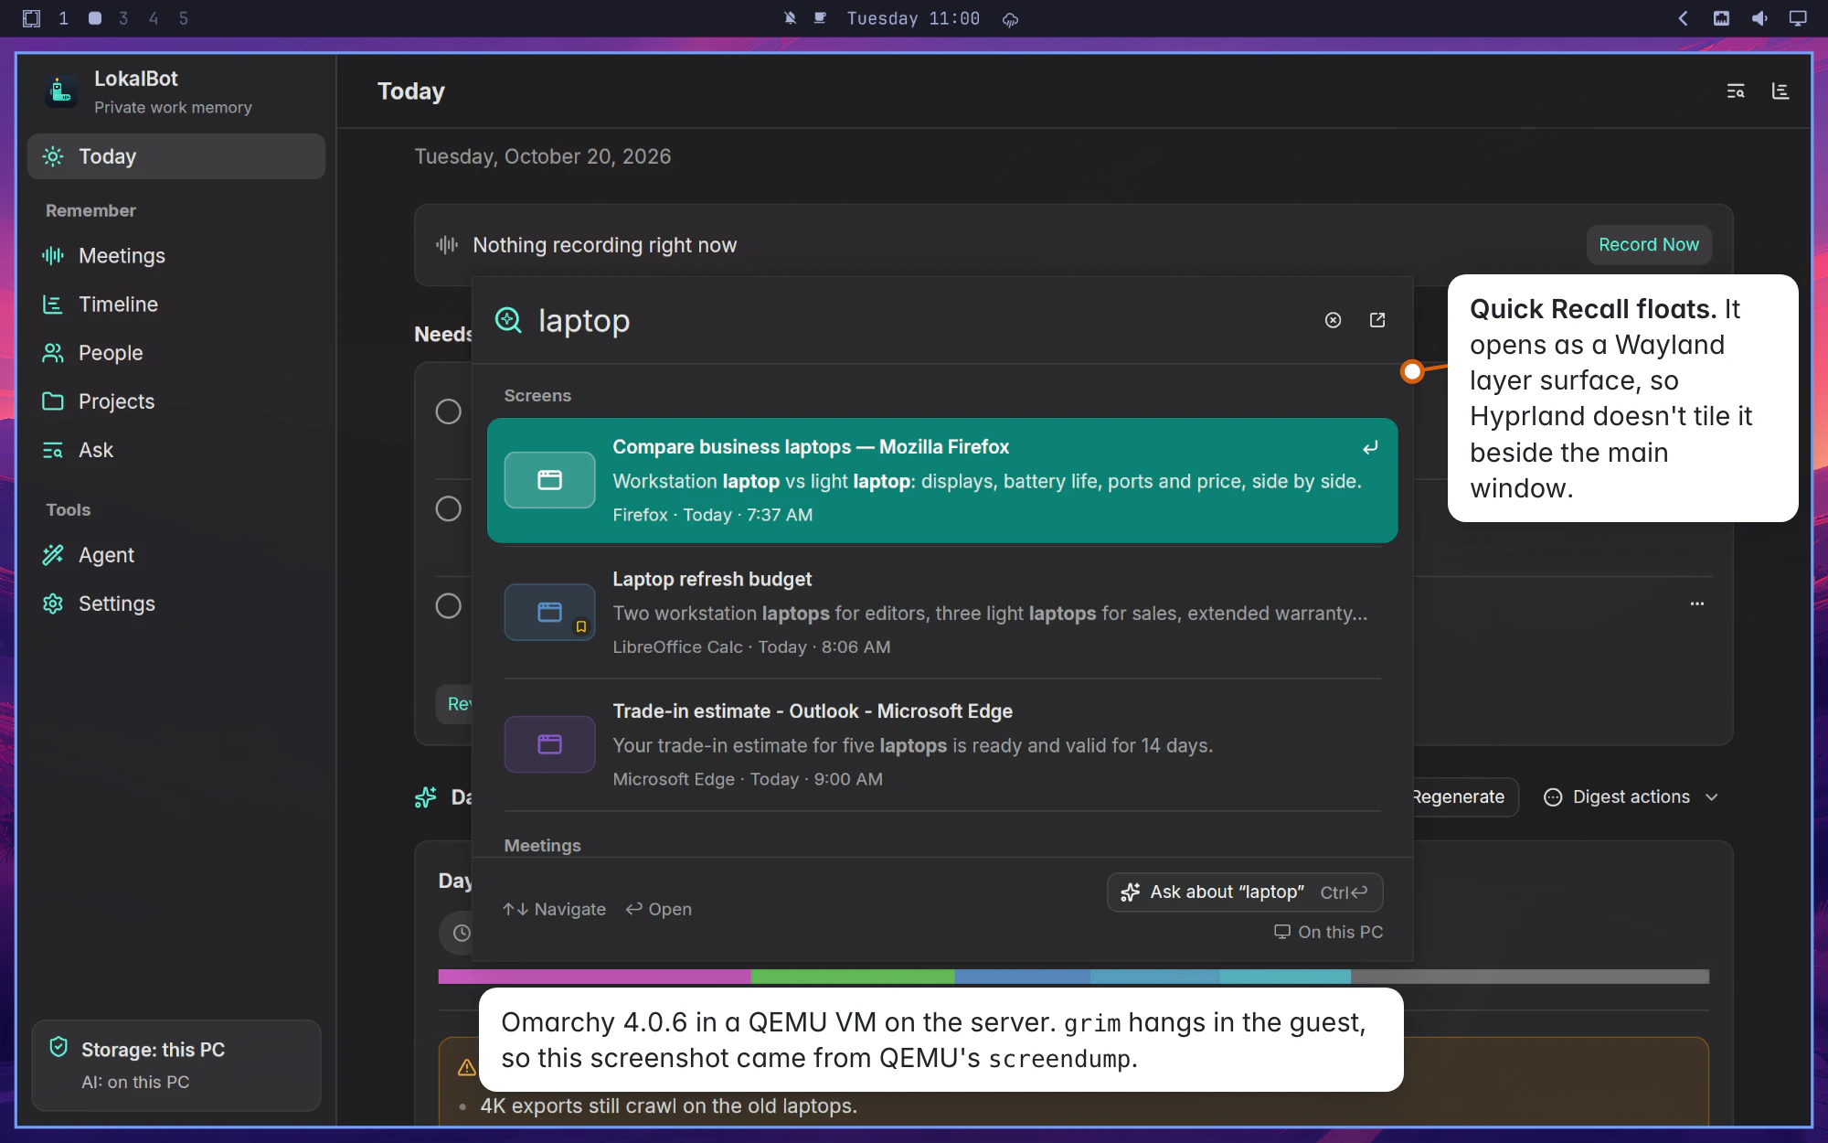Open Settings in the sidebar

pyautogui.click(x=175, y=604)
